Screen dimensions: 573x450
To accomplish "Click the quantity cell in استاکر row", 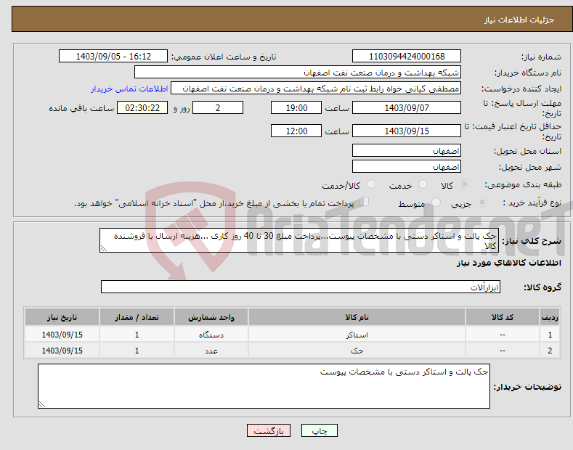I will [x=137, y=334].
